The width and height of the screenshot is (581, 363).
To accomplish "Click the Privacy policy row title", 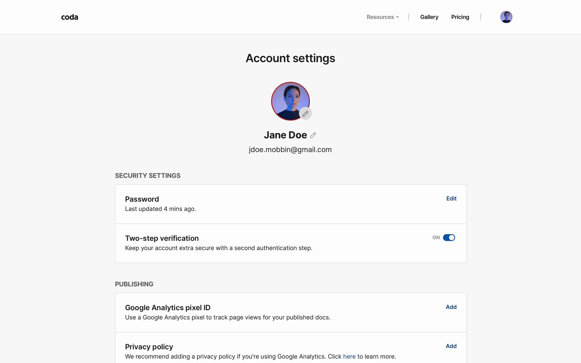I will [149, 347].
